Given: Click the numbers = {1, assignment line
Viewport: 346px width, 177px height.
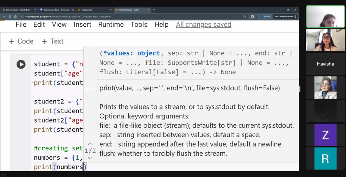Looking at the screenshot, I should coord(58,158).
